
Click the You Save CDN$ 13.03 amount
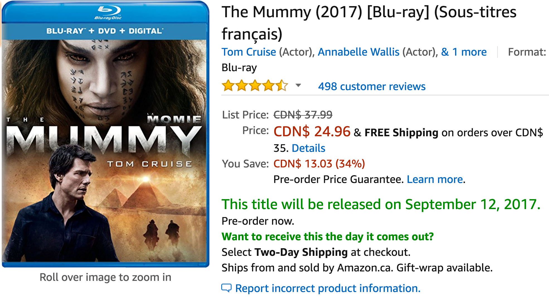click(x=319, y=164)
